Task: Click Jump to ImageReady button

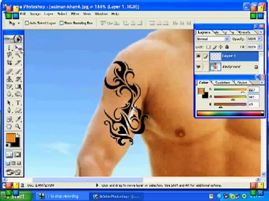Action: pos(14,172)
